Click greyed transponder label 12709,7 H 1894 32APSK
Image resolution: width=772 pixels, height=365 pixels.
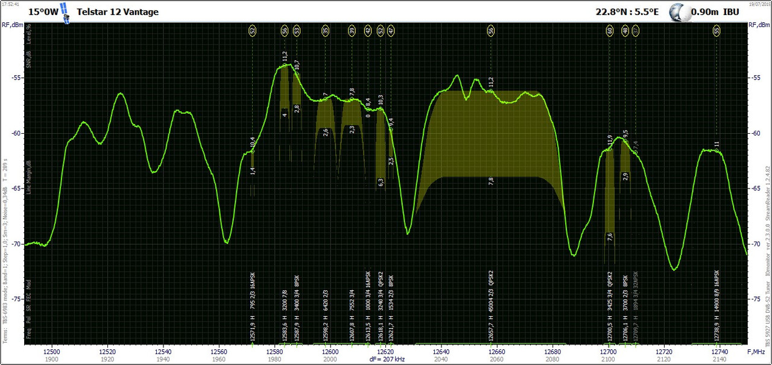tap(636, 307)
